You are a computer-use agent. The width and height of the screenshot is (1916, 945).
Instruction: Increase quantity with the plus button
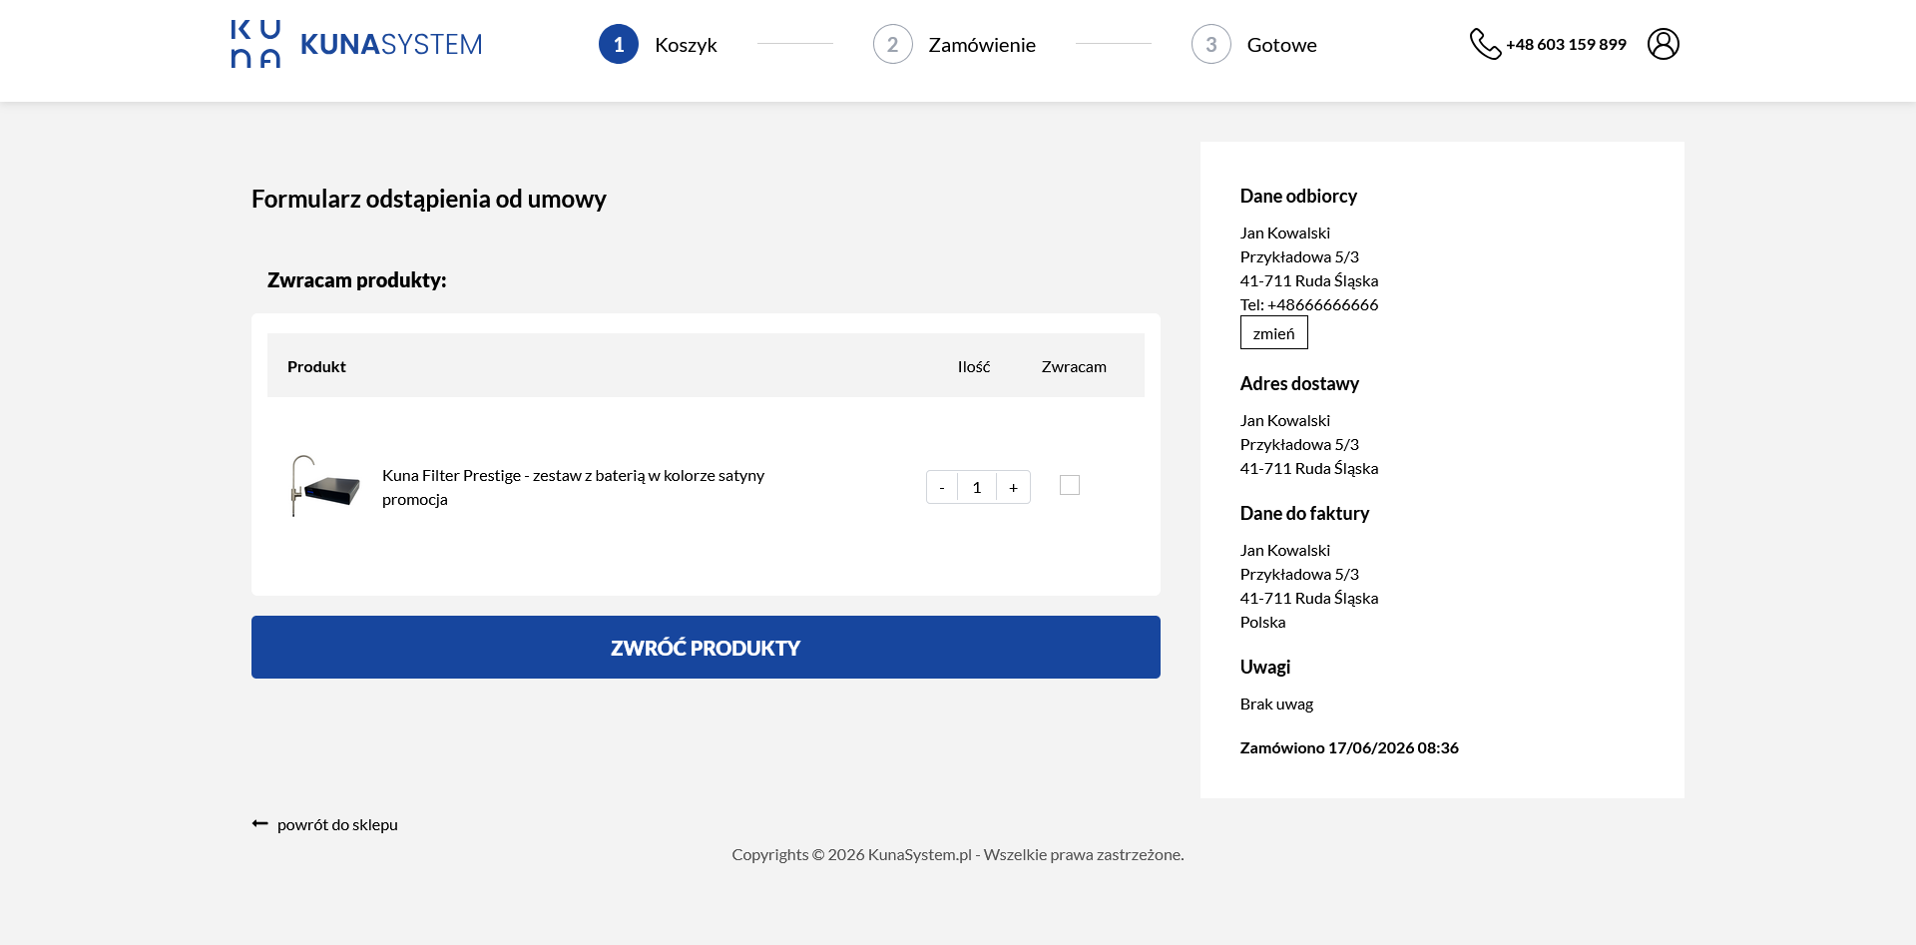pyautogui.click(x=1013, y=487)
